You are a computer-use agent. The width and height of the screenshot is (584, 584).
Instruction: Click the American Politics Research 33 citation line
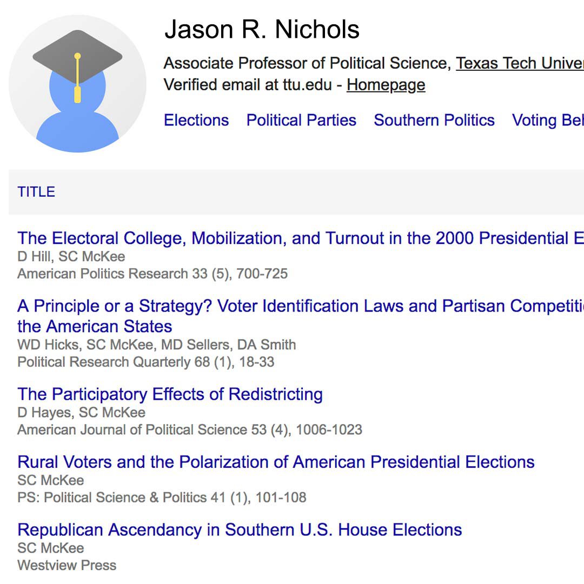[152, 274]
